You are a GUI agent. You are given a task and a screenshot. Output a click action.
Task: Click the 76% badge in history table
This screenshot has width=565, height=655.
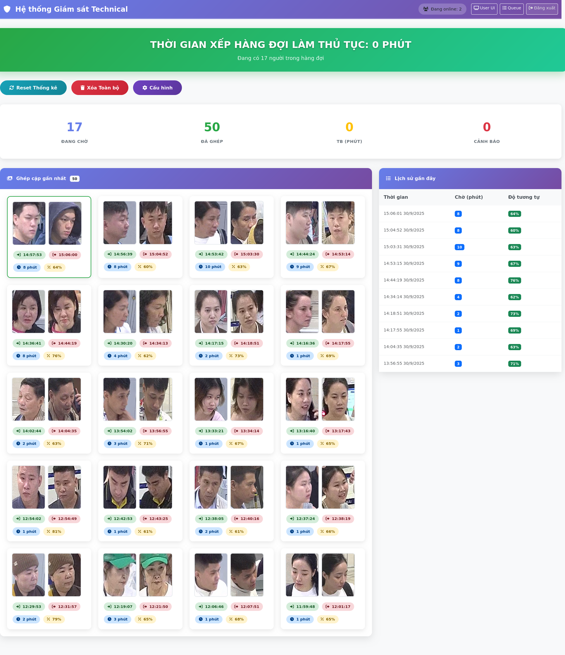[x=514, y=280]
